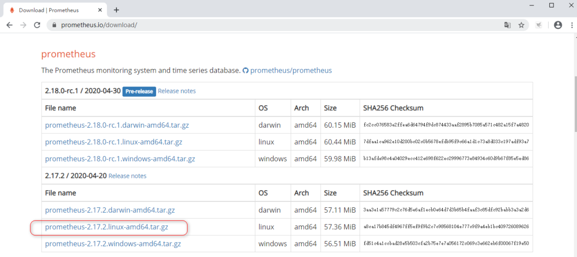Open Release notes for 2.18.0-rc.1
577x257 pixels.
click(x=177, y=91)
